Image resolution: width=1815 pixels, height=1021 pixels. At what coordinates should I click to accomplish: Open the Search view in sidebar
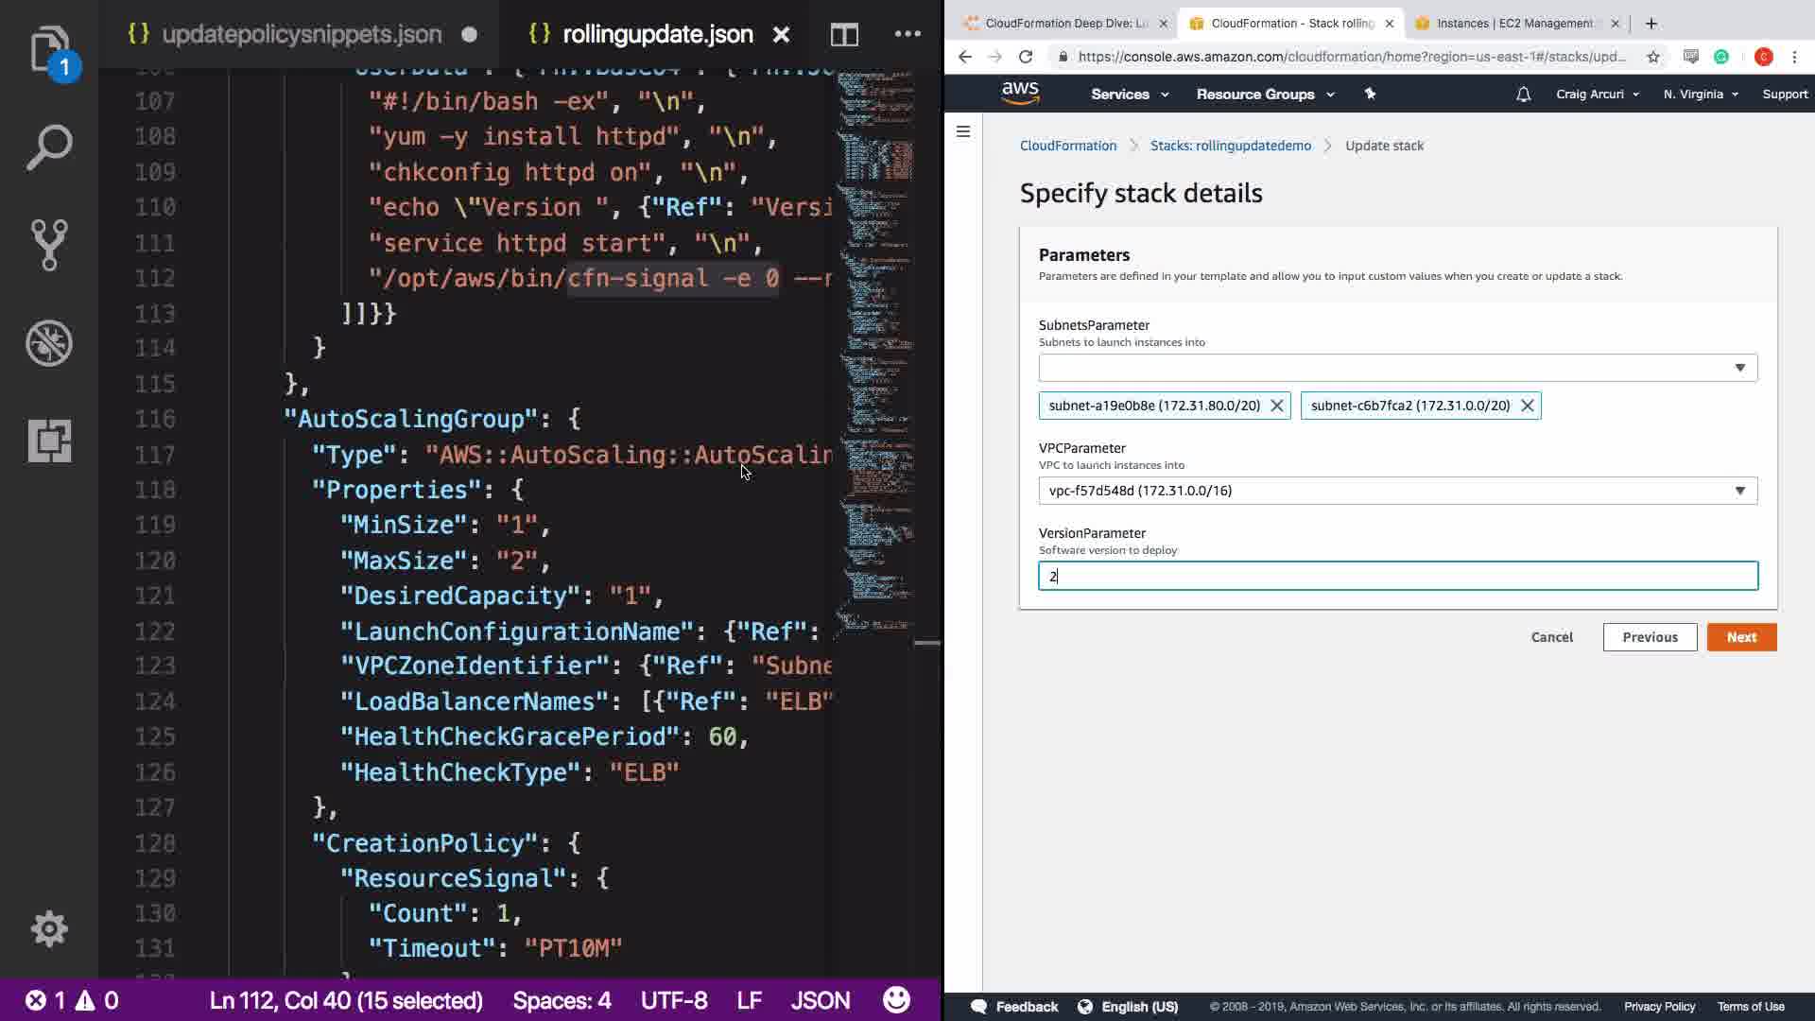[x=49, y=147]
